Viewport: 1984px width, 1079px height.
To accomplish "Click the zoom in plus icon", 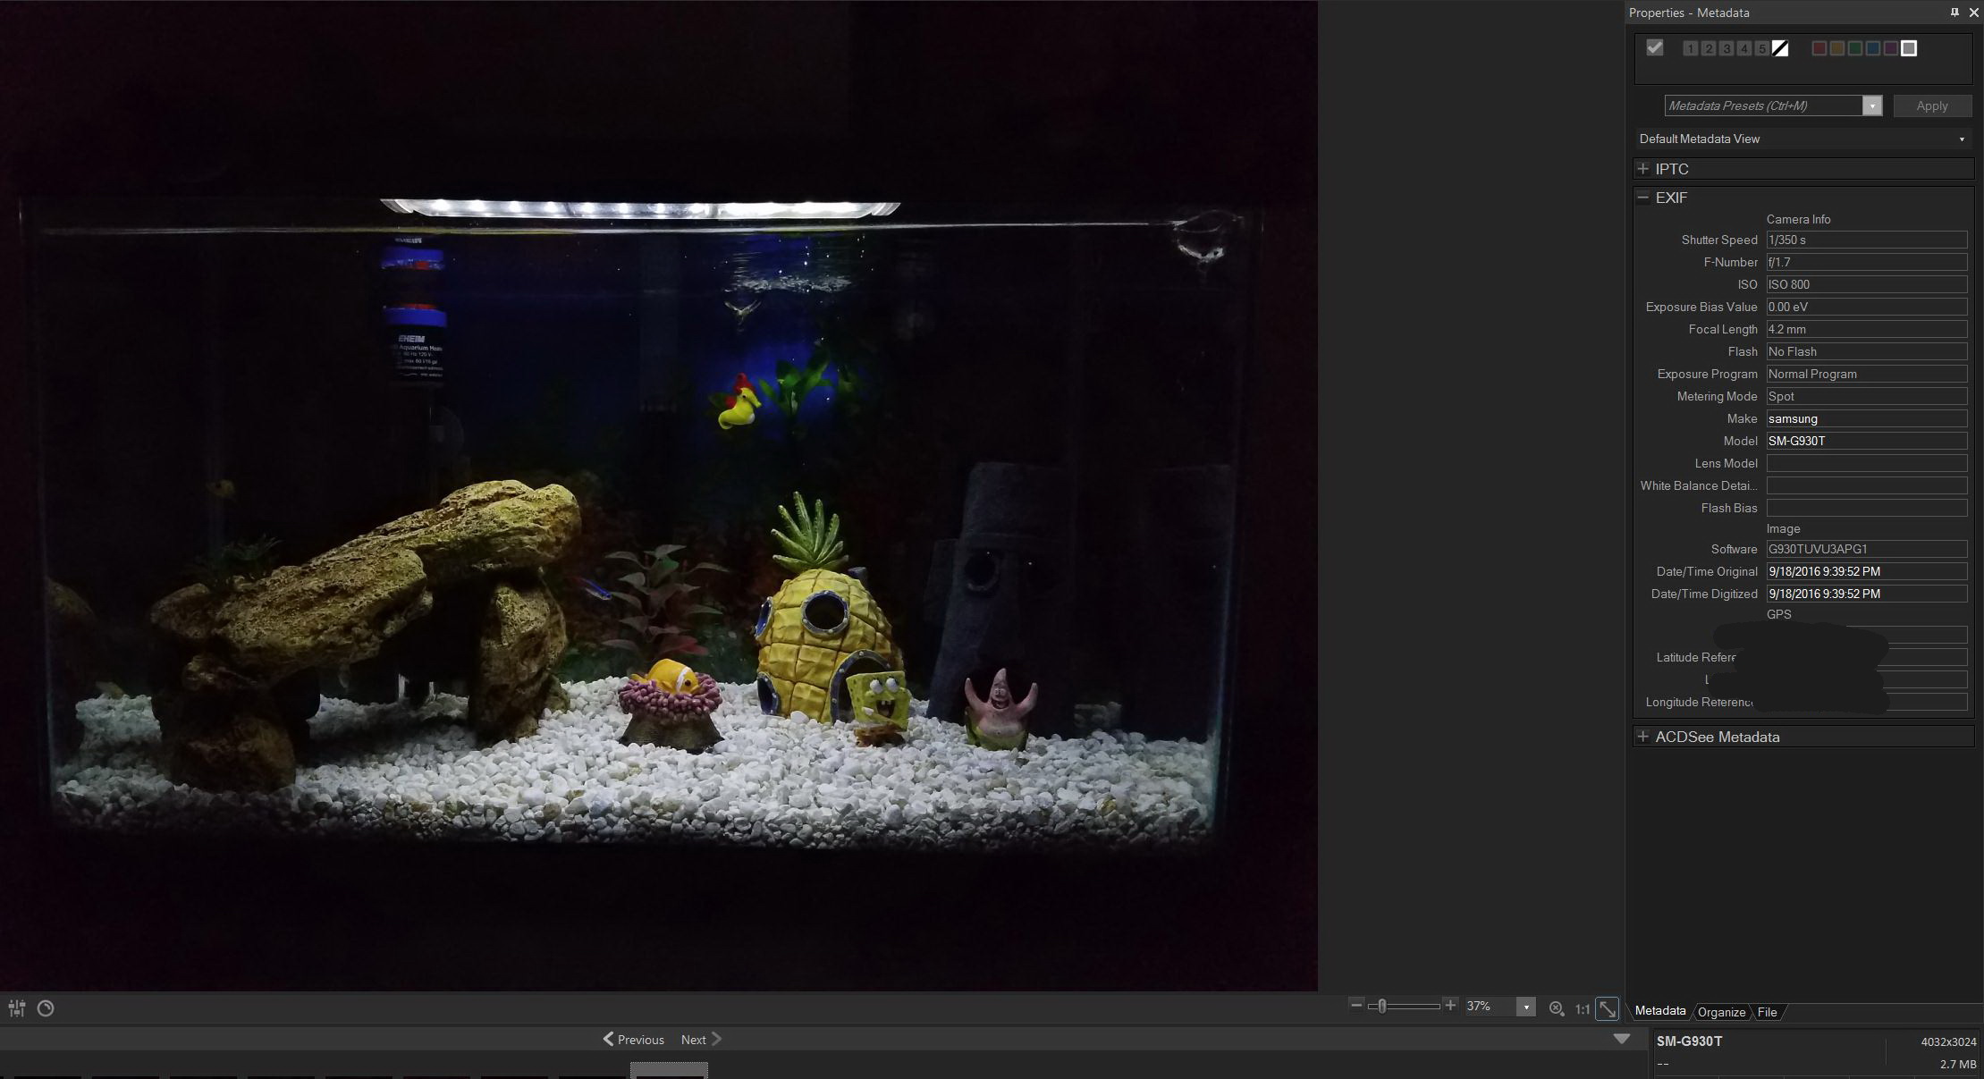I will (x=1450, y=1006).
